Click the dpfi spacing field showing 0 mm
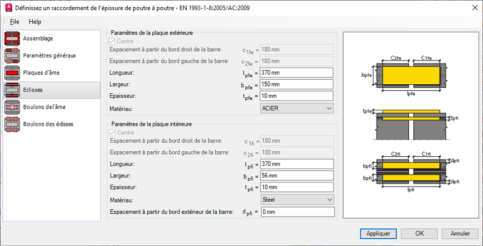 click(298, 212)
